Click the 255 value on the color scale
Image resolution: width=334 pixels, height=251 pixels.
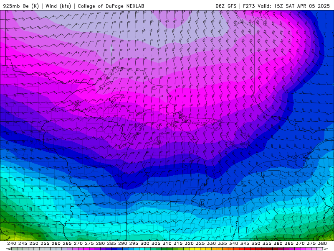coord(45,243)
